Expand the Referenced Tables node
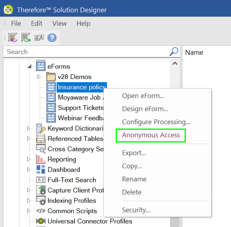 tap(29, 139)
